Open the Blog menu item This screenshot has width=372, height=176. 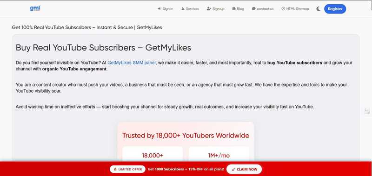click(x=238, y=9)
